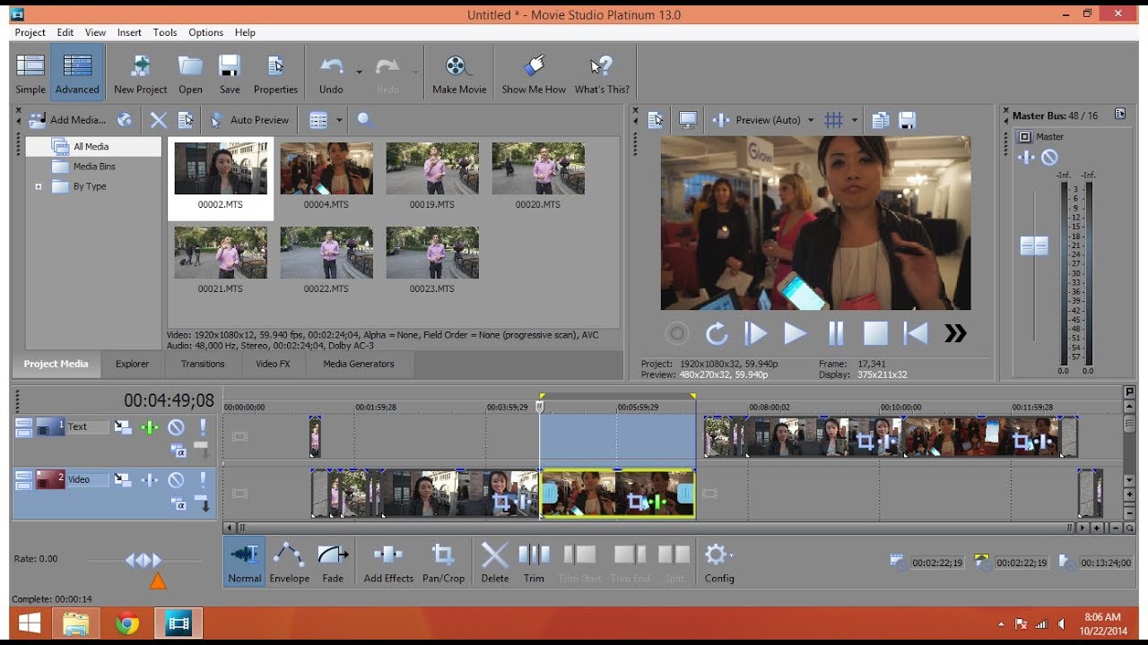The image size is (1148, 645).
Task: Choose the Envelope edit tool
Action: pyautogui.click(x=289, y=563)
